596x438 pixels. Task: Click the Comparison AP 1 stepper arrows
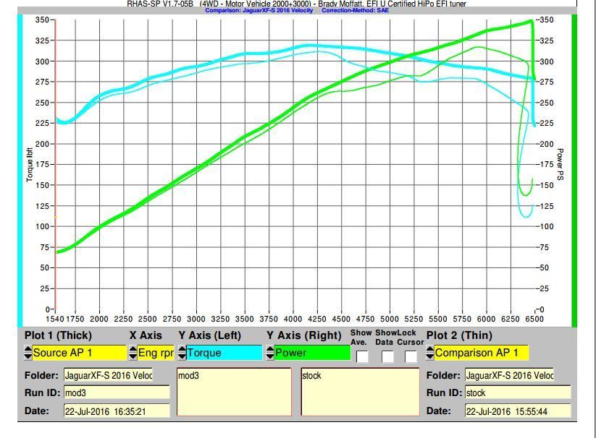pos(430,353)
